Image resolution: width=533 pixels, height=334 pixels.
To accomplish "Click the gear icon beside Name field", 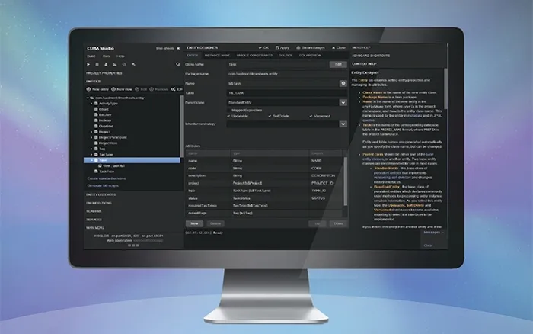I will tap(343, 83).
